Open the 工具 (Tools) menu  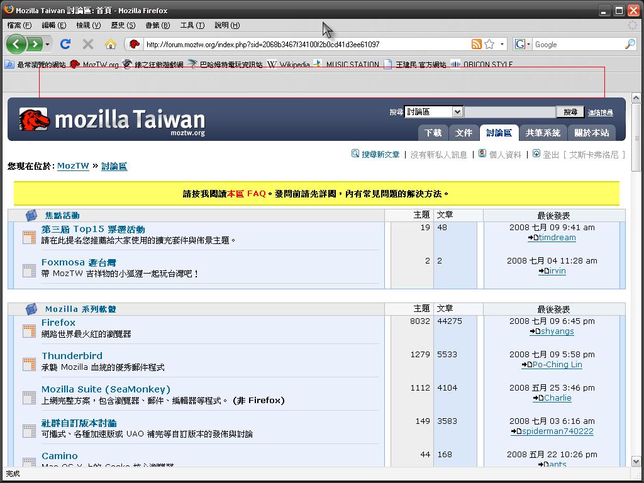pos(192,25)
